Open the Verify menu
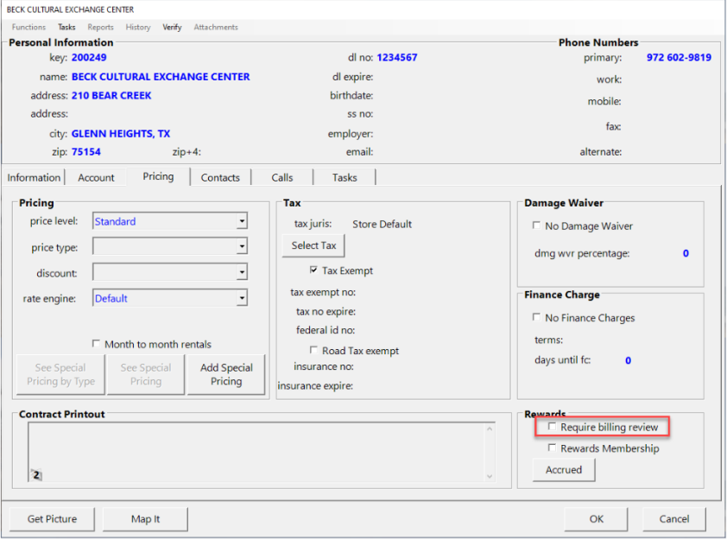Image resolution: width=727 pixels, height=540 pixels. click(x=172, y=27)
